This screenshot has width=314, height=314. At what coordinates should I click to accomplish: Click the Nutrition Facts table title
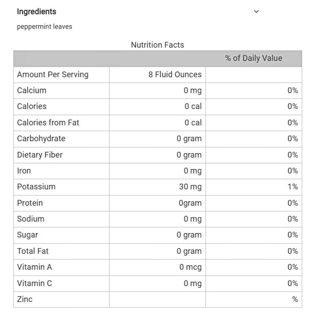click(157, 45)
